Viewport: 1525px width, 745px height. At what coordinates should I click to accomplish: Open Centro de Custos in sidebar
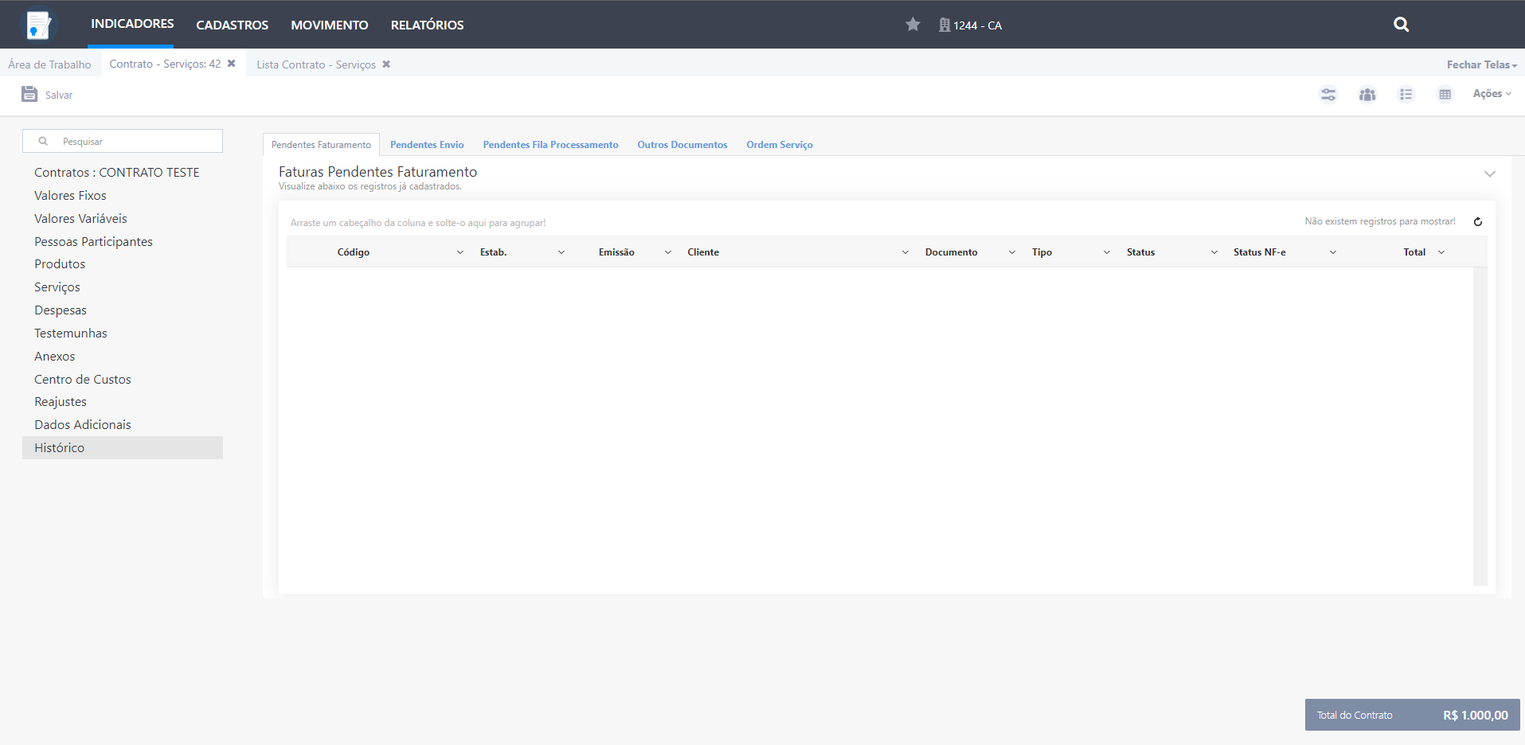pos(83,380)
